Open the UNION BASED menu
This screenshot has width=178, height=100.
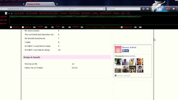[32, 13]
